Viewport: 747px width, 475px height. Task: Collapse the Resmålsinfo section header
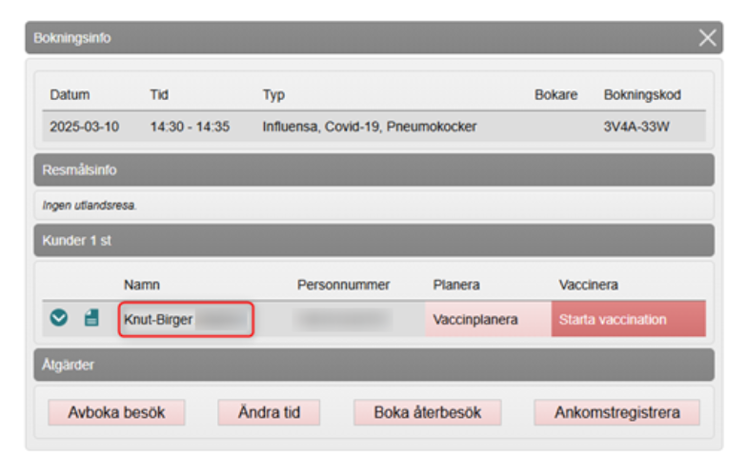[373, 169]
